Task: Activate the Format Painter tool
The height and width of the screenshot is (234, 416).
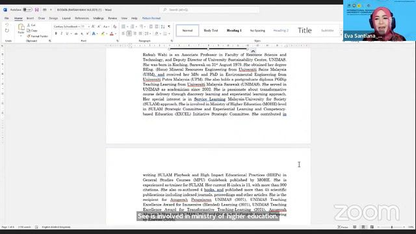Action: pyautogui.click(x=38, y=36)
